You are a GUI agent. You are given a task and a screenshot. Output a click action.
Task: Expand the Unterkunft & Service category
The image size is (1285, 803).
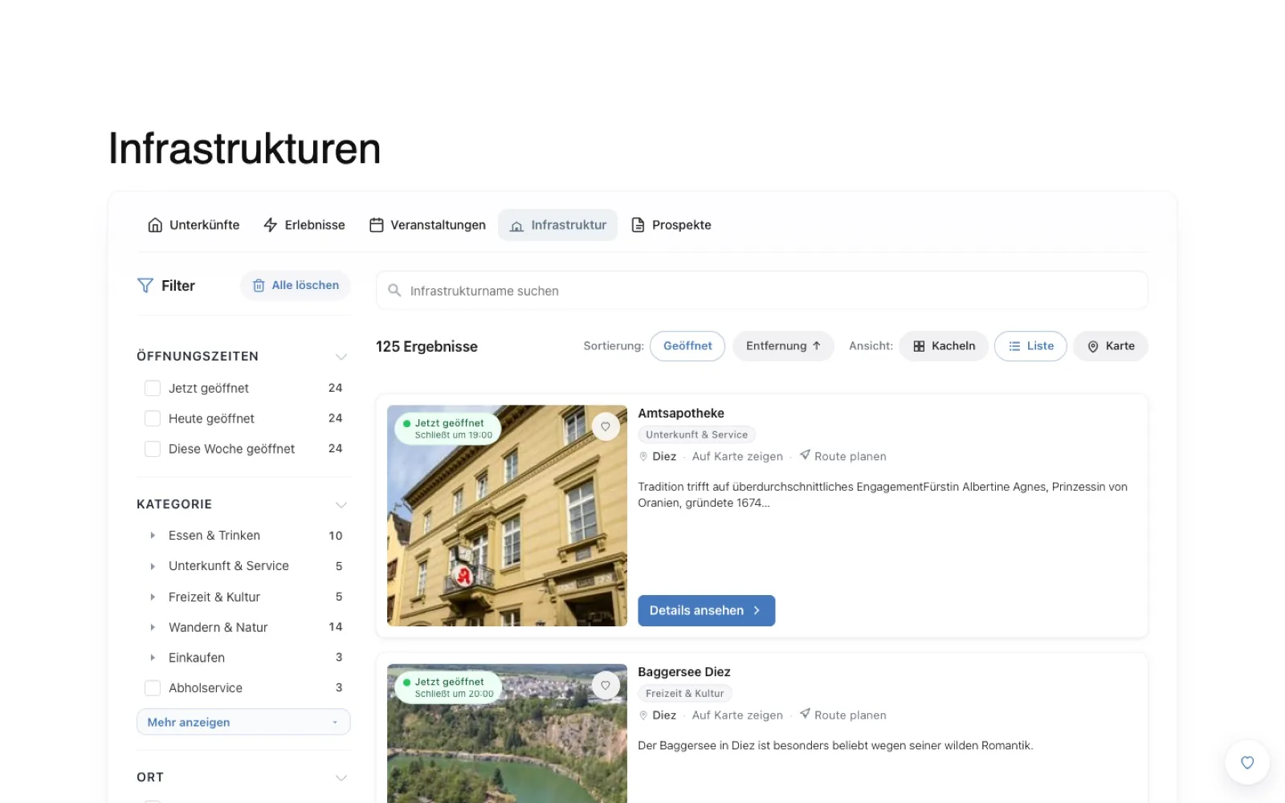tap(153, 566)
